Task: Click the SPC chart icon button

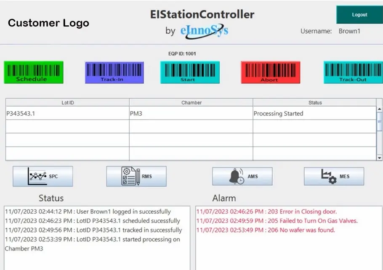Action: coord(43,176)
